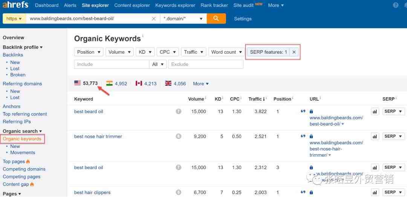Open Competing pages in the sidebar

[x=21, y=177]
